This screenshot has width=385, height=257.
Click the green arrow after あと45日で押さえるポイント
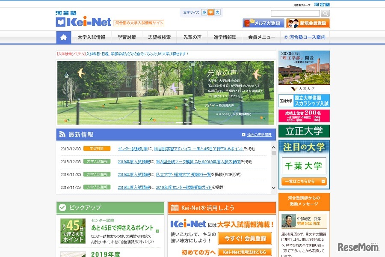tap(157, 231)
